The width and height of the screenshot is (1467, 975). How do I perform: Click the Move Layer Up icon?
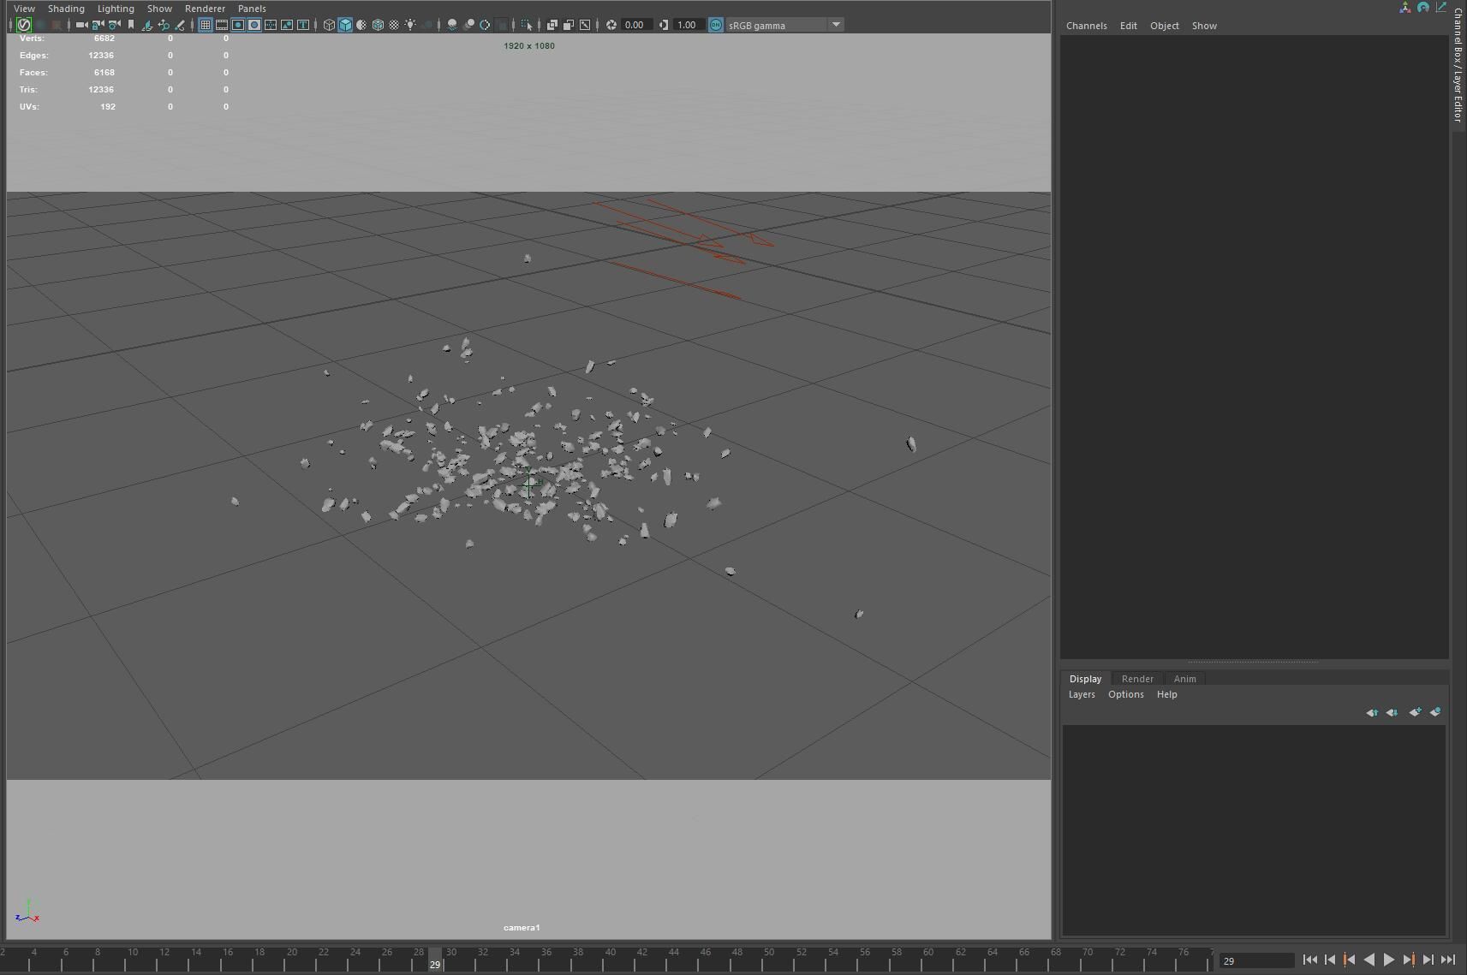click(1372, 712)
